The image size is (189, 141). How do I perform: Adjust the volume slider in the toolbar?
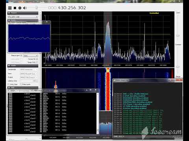(x=37, y=8)
